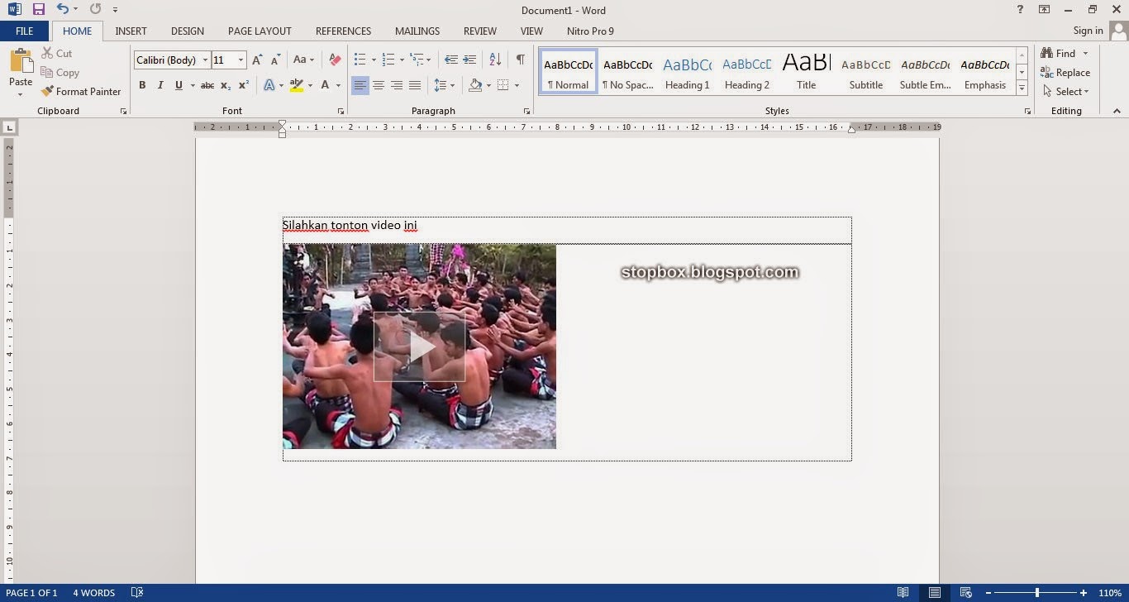Justify the paragraph text

coord(415,85)
